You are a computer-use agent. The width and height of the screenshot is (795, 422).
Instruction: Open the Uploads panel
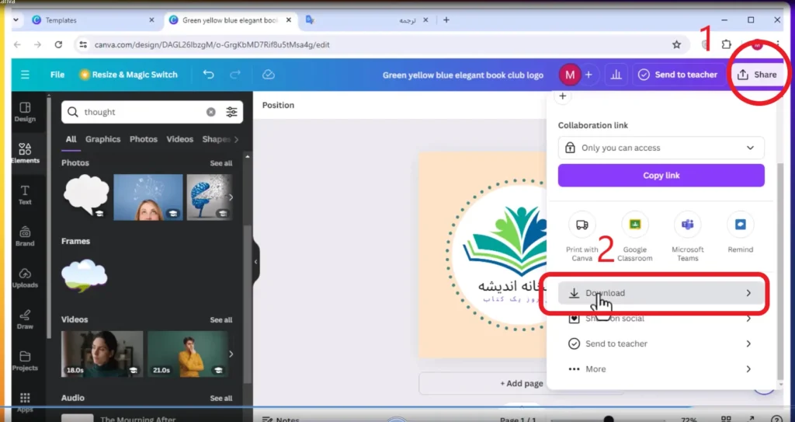pyautogui.click(x=25, y=278)
